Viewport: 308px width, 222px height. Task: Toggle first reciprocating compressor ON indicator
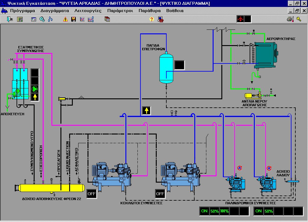pos(205,211)
